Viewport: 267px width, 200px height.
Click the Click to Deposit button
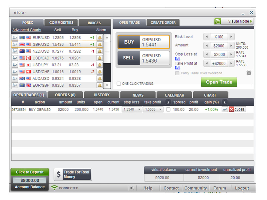30,172
